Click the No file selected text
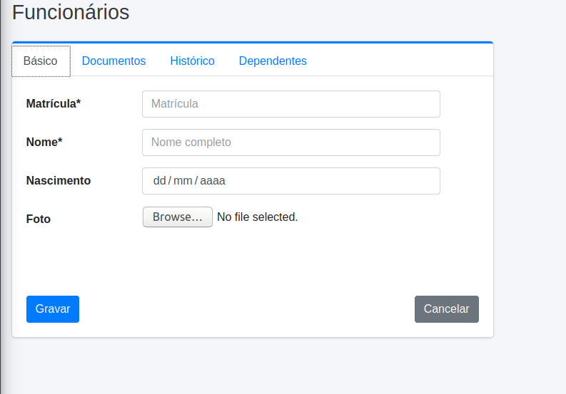 (x=258, y=217)
